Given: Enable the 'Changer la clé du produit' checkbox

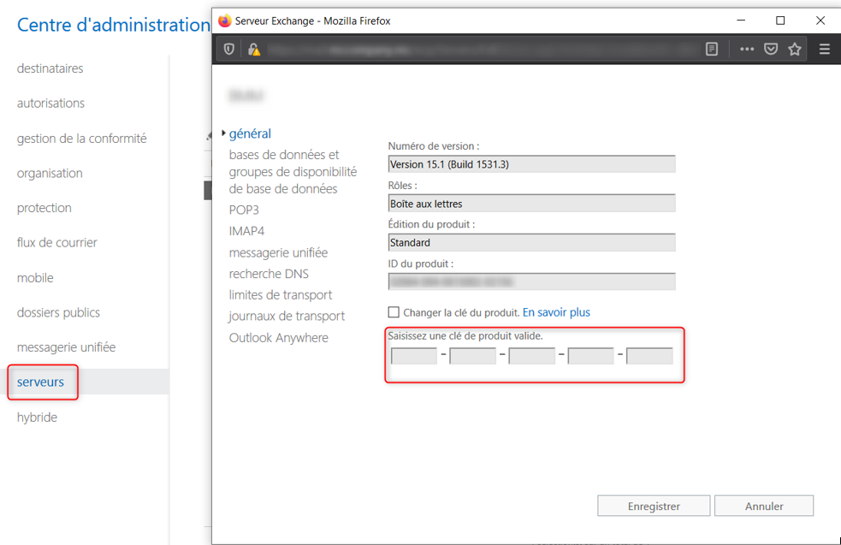Looking at the screenshot, I should (x=394, y=312).
